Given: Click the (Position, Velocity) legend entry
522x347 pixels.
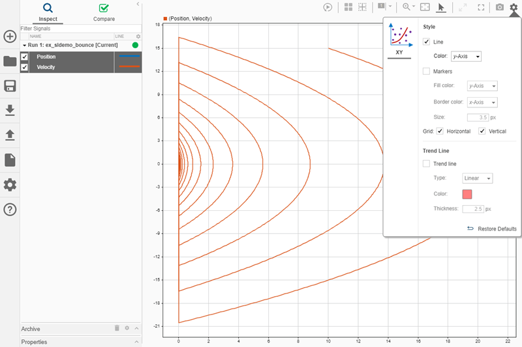Looking at the screenshot, I should 188,19.
